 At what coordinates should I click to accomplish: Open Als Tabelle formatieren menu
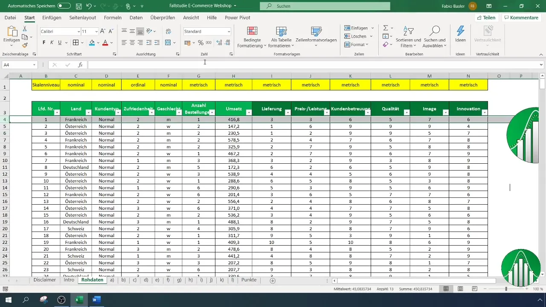click(x=281, y=37)
